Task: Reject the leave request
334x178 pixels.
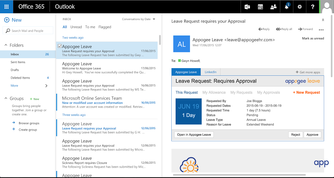Action: [x=296, y=135]
